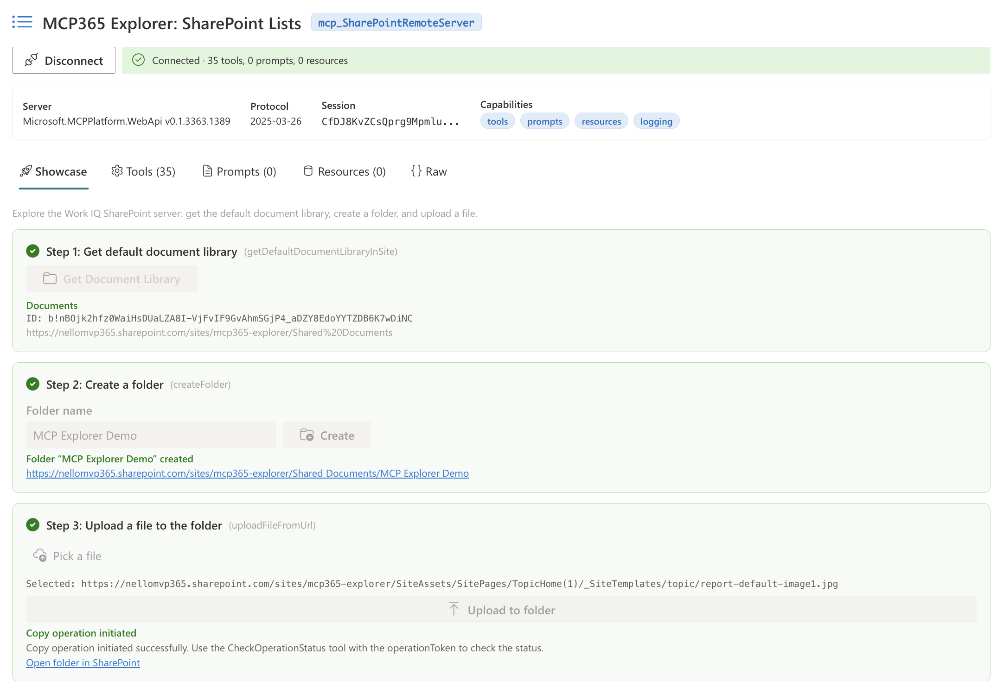Open folder in SharePoint link

pyautogui.click(x=83, y=662)
